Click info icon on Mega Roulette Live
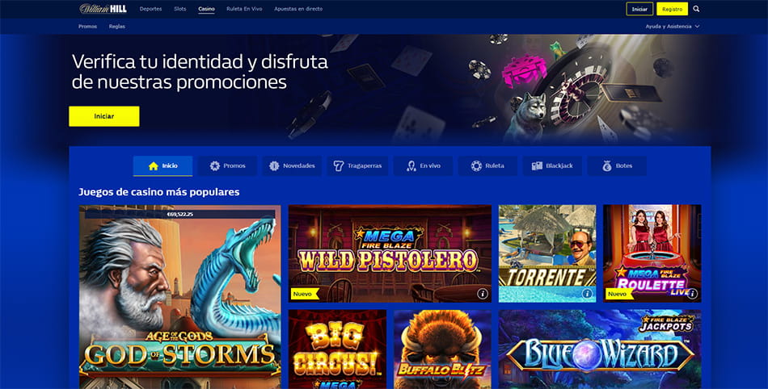 pyautogui.click(x=692, y=293)
